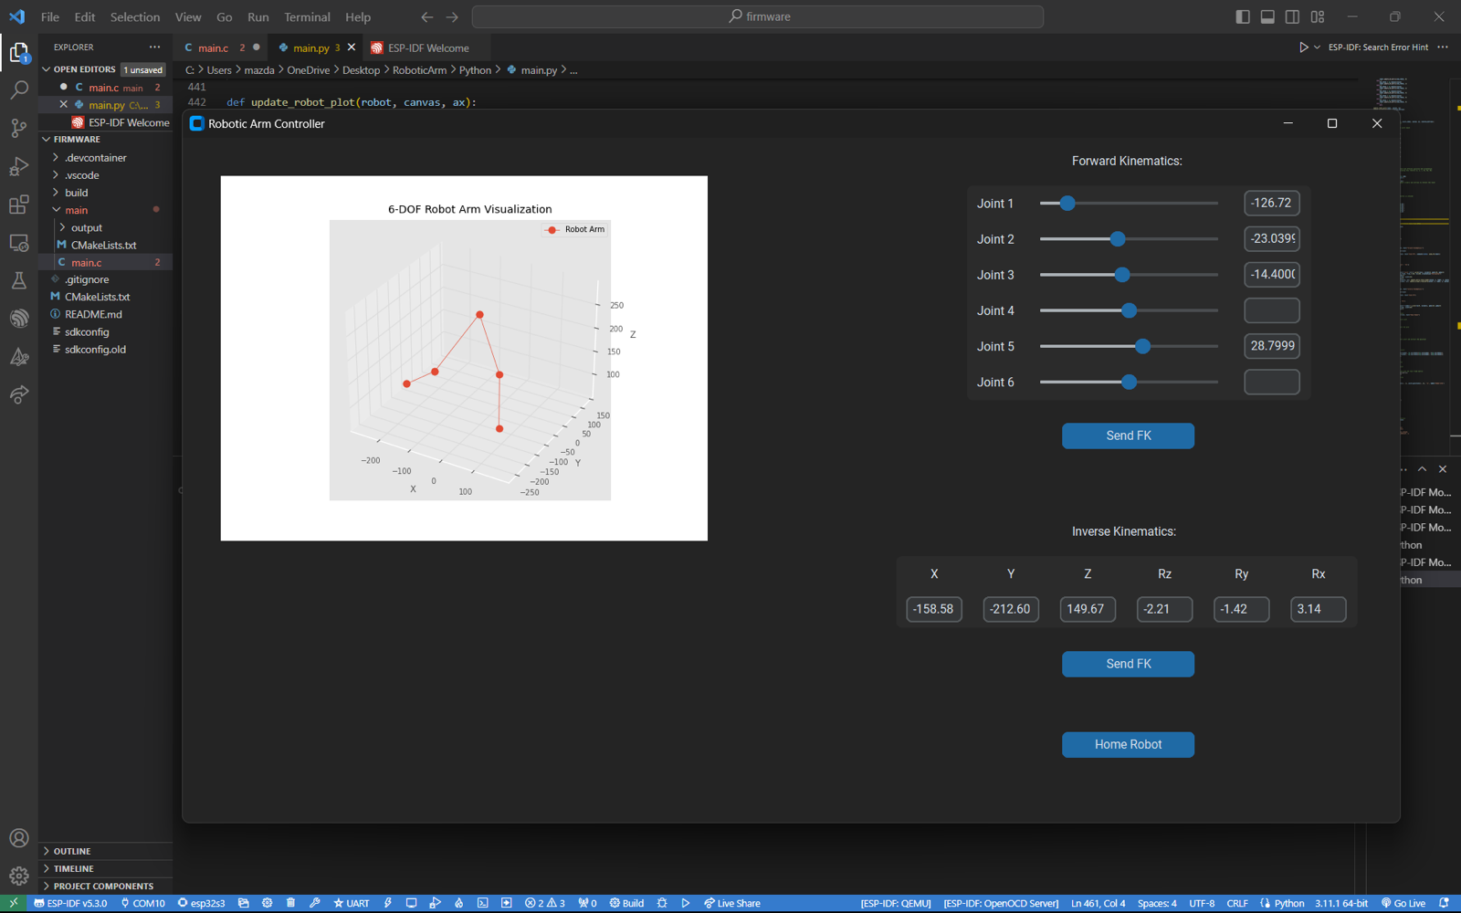This screenshot has width=1461, height=913.
Task: Open the Terminal menu
Action: 307,16
